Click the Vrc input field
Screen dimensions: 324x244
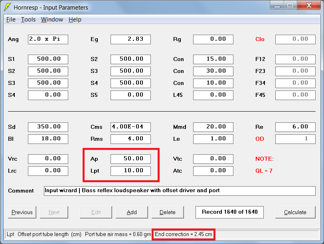pyautogui.click(x=48, y=159)
